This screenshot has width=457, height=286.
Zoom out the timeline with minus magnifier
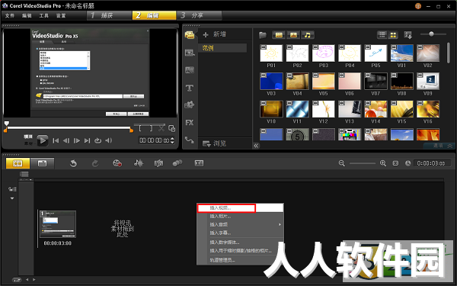coord(341,163)
